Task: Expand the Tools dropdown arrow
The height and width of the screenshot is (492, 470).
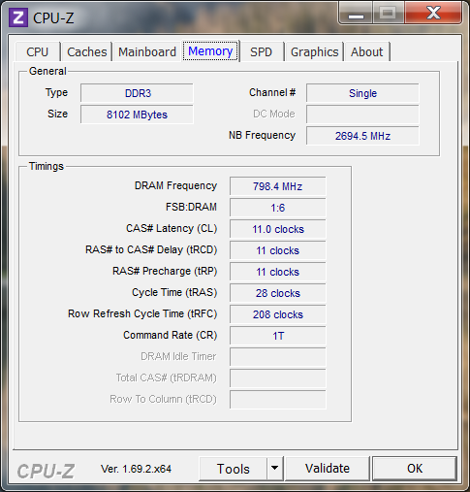Action: coord(275,469)
